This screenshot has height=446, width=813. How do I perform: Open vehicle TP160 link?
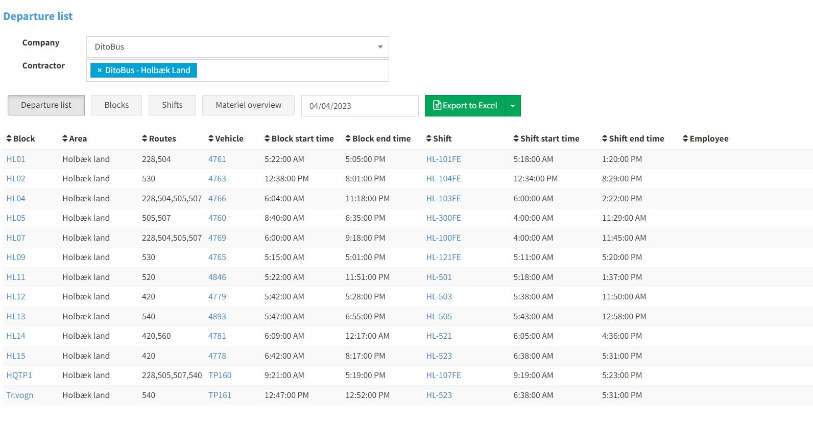pyautogui.click(x=220, y=375)
